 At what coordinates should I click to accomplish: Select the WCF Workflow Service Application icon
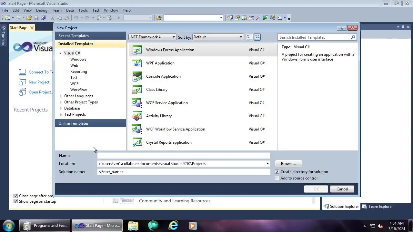coord(137,129)
